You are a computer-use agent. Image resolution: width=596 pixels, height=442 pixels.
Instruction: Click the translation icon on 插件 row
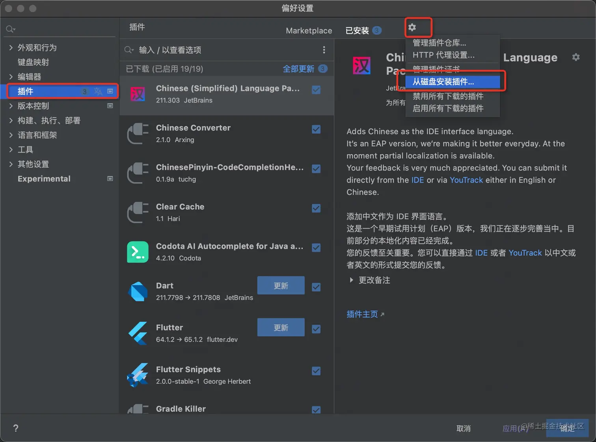click(98, 91)
